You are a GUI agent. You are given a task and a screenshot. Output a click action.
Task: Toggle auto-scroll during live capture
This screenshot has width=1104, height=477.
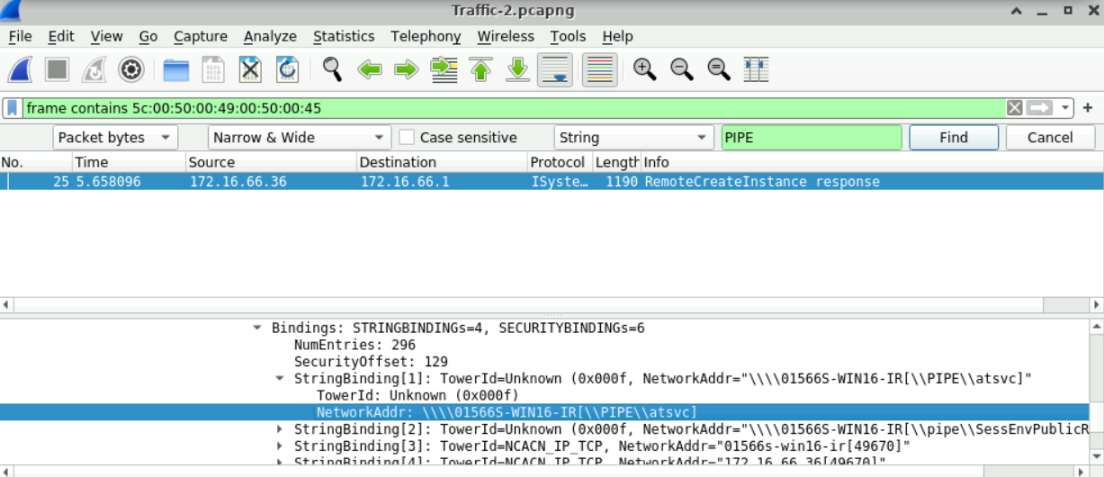pos(555,69)
